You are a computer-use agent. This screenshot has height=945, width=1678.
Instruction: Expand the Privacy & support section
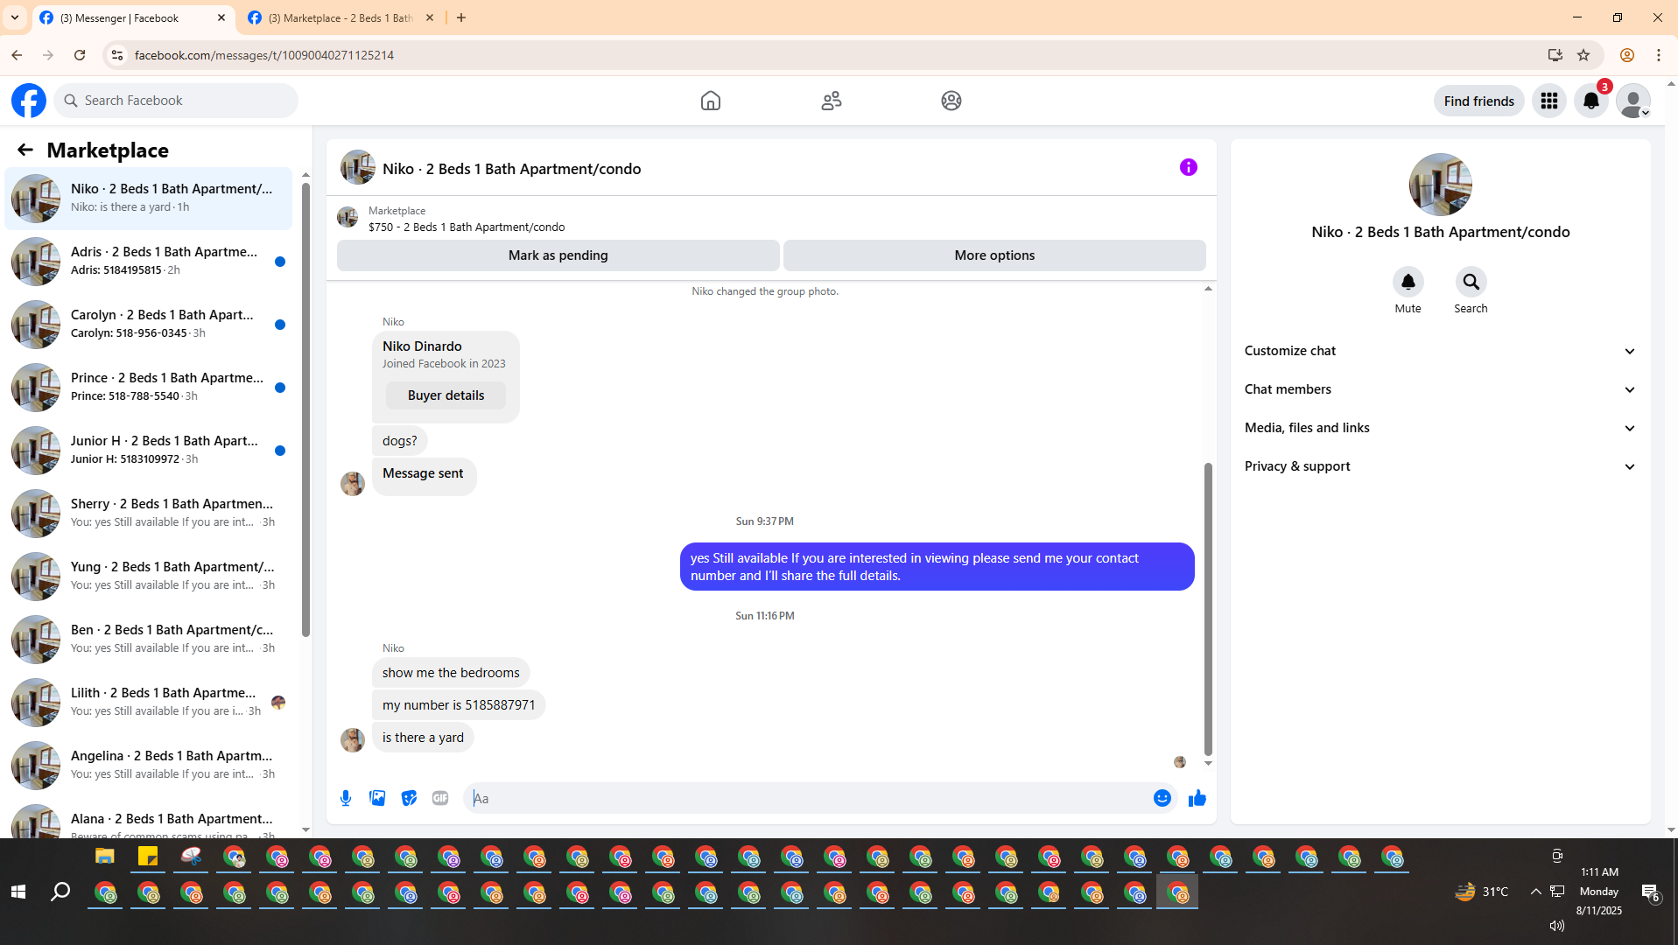point(1440,466)
